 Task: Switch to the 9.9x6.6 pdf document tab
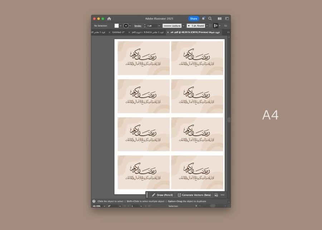pos(148,32)
